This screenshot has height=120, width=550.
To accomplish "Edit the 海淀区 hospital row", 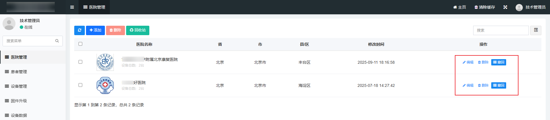I will point(468,85).
